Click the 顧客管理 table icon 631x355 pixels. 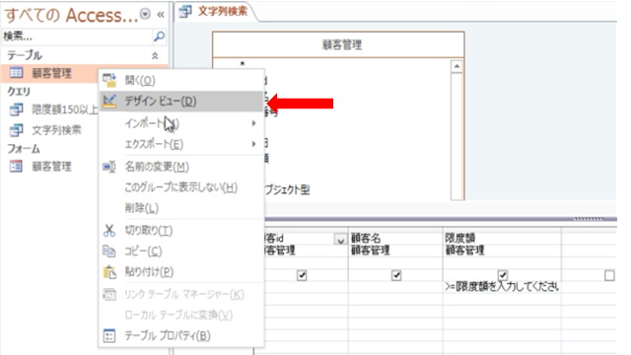click(x=16, y=73)
